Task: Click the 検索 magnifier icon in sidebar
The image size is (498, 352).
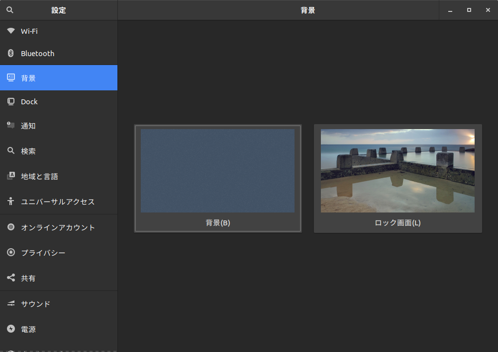Action: 11,150
